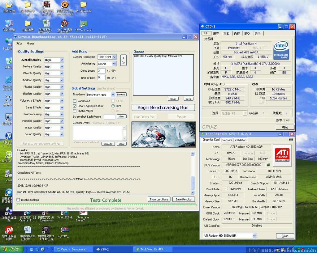
Task: Open the File menu in Crysis Benchmark
Action: coord(20,44)
